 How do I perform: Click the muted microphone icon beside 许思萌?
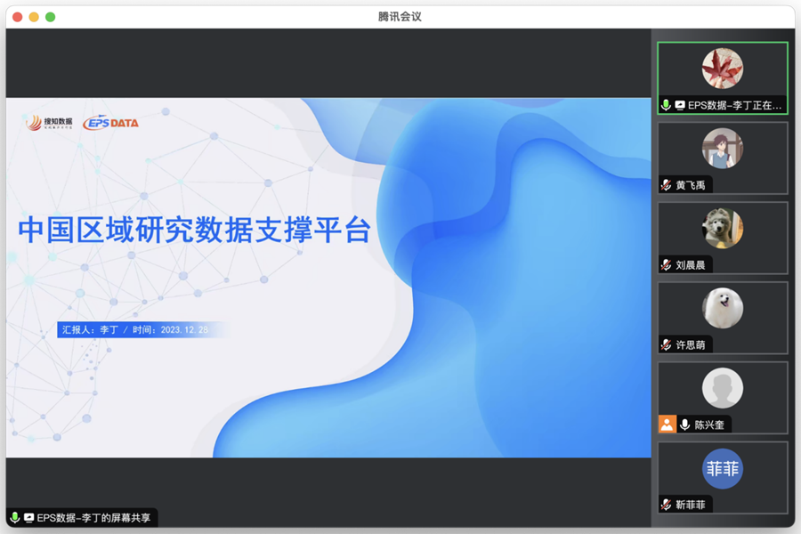click(x=666, y=344)
